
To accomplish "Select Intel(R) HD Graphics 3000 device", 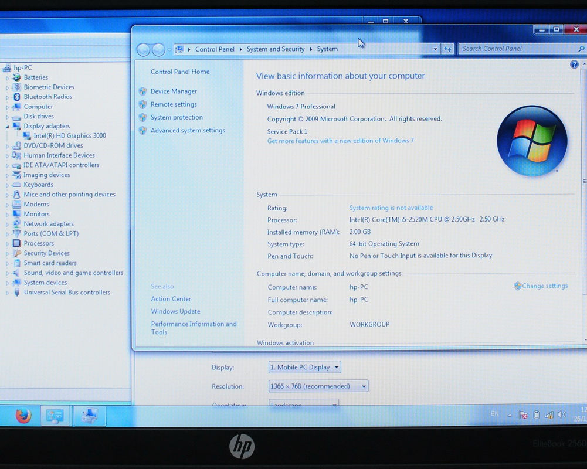I will (70, 136).
